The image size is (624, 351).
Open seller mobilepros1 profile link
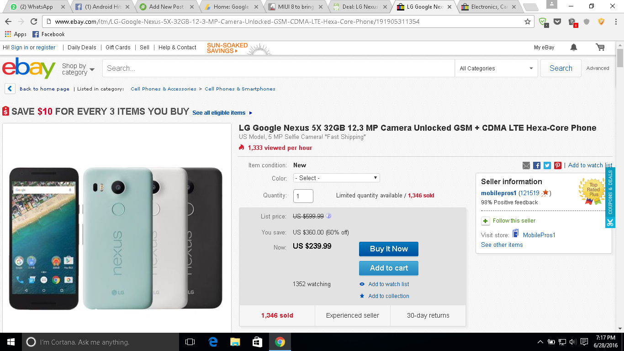499,193
